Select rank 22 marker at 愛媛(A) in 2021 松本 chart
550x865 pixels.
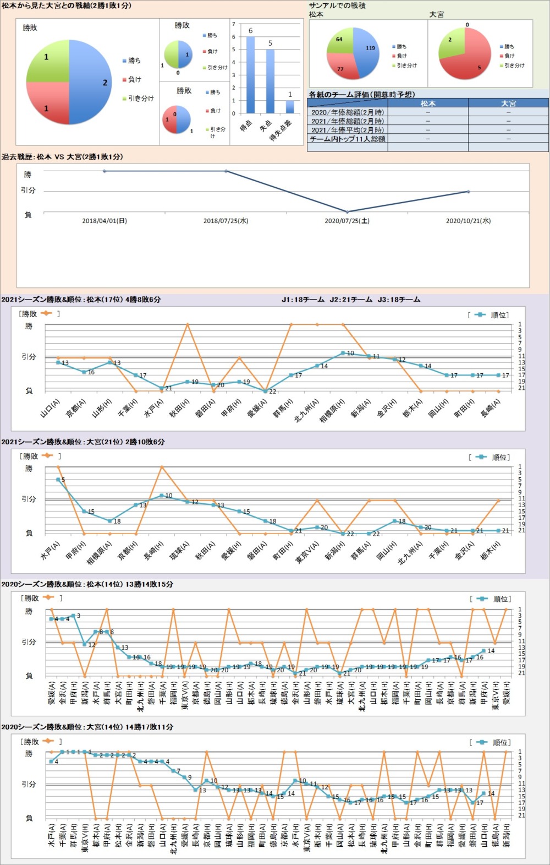point(265,391)
